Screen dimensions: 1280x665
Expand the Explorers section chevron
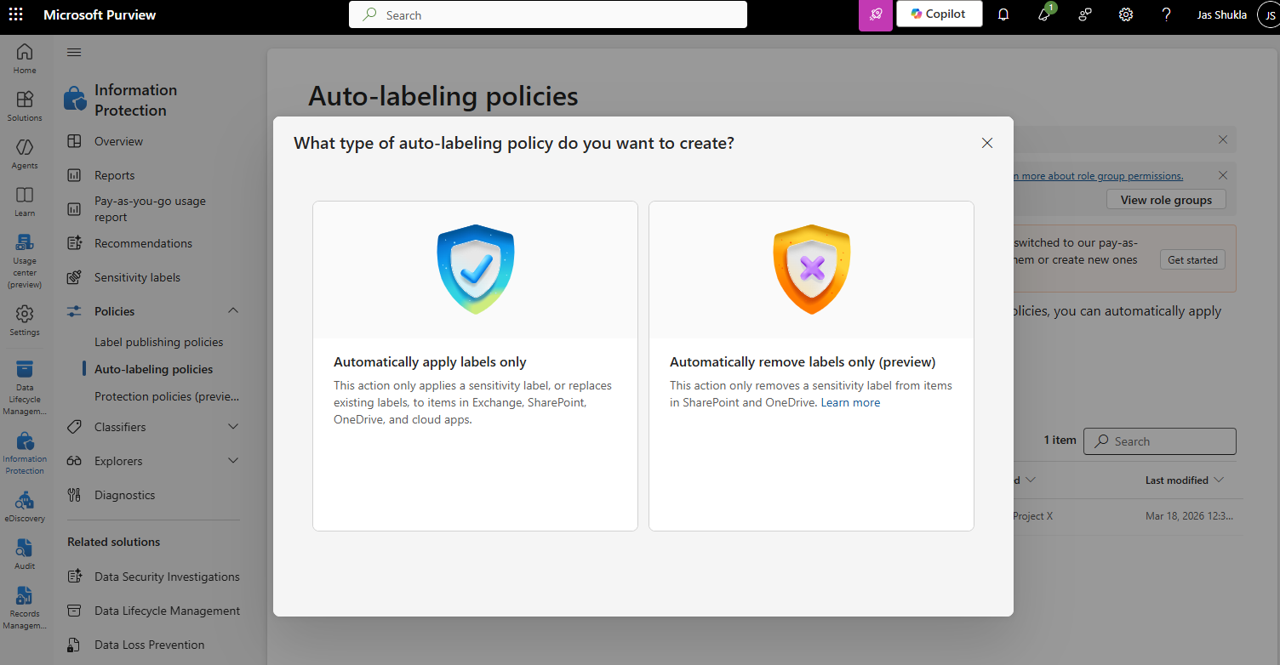click(x=233, y=461)
